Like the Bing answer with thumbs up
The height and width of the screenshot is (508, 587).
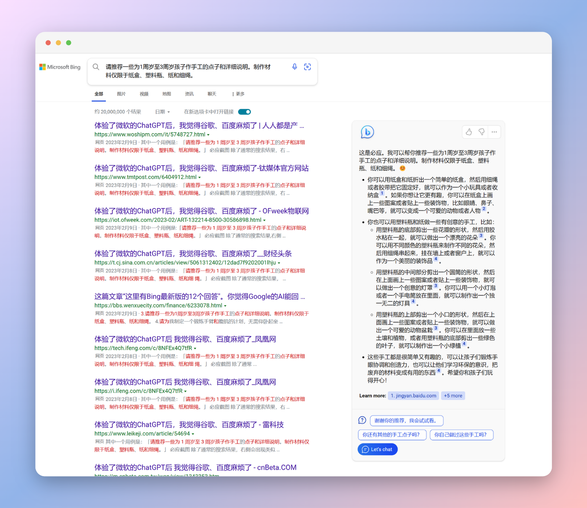point(469,132)
